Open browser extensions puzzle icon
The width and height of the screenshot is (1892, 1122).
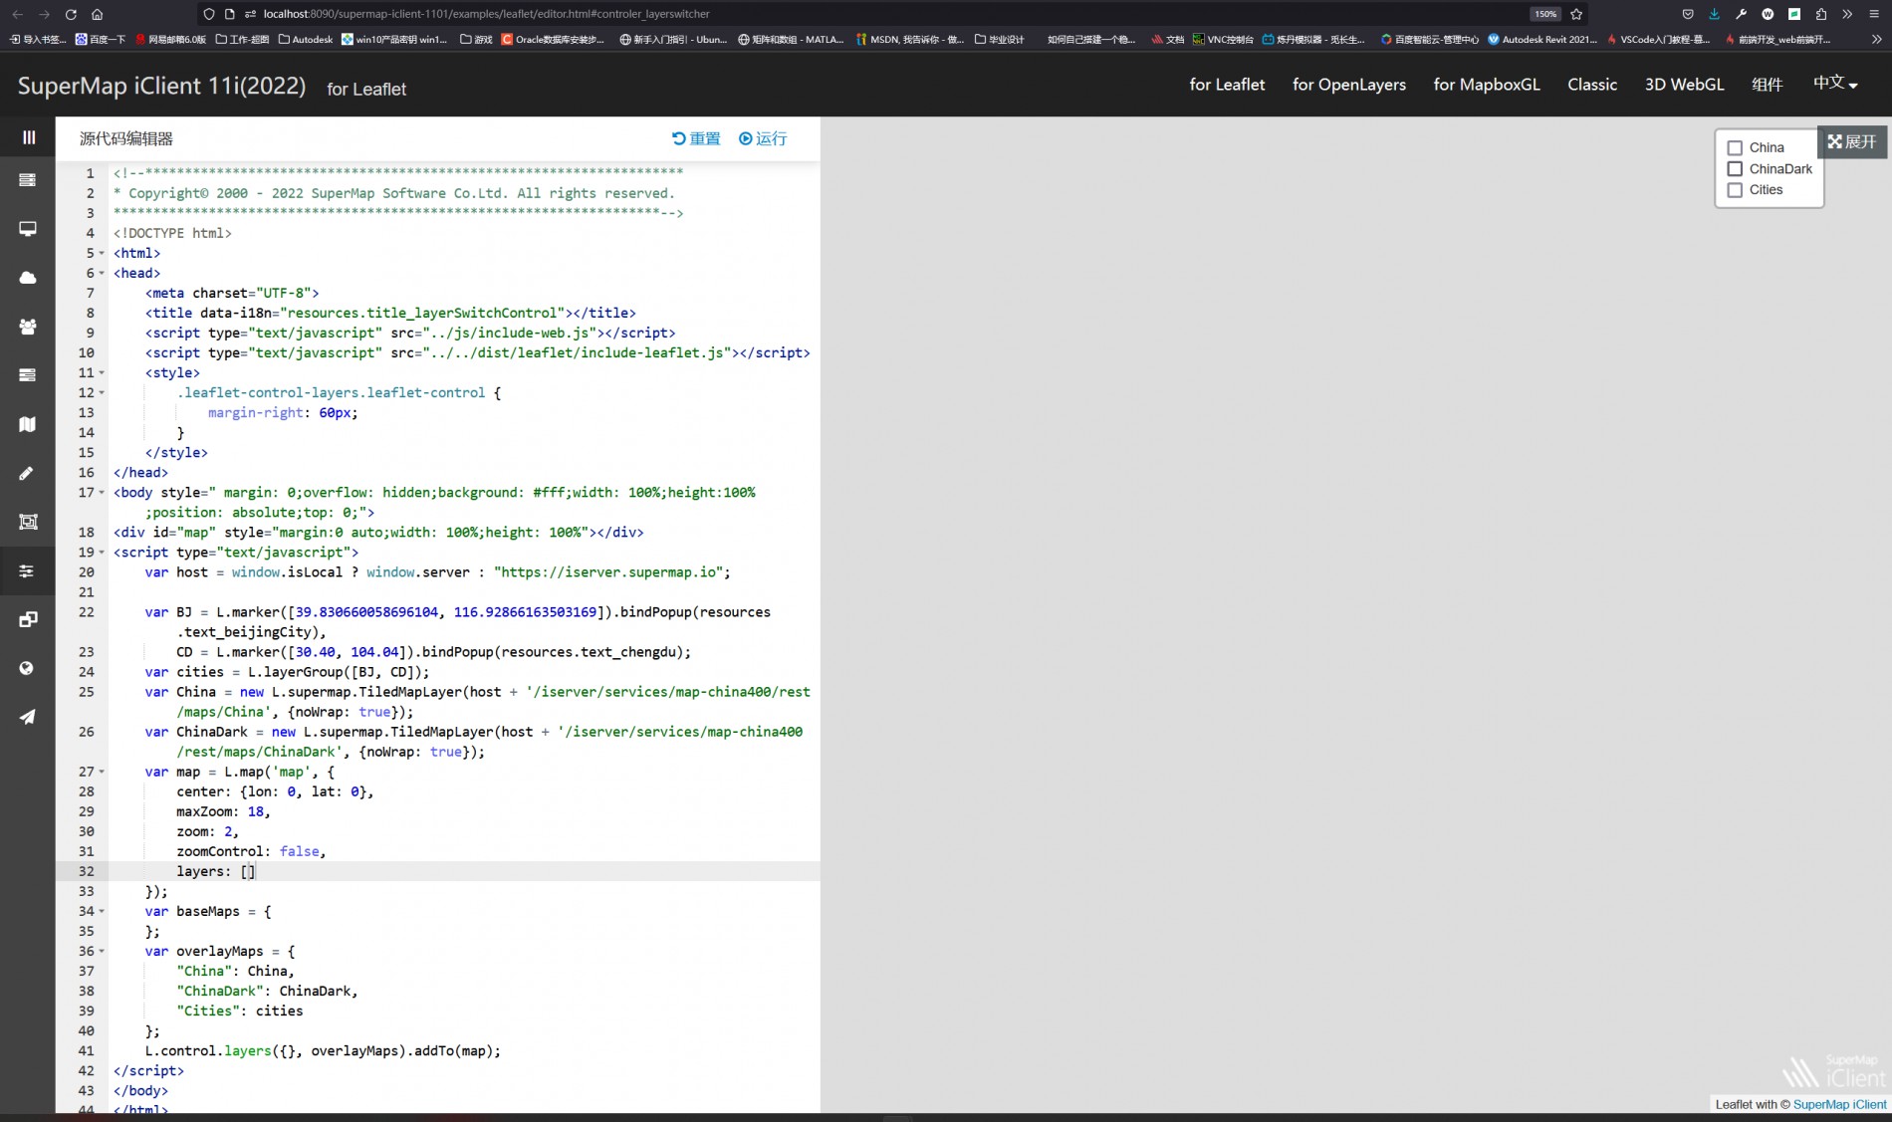tap(1820, 14)
